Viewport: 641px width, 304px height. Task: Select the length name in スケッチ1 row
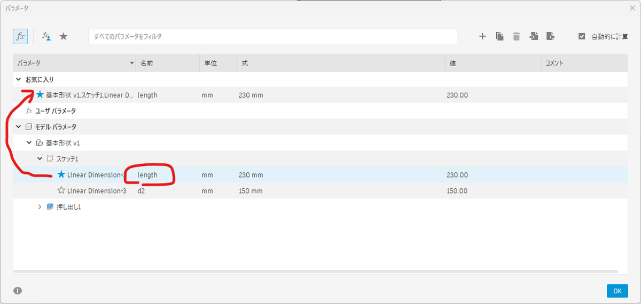[x=147, y=175]
